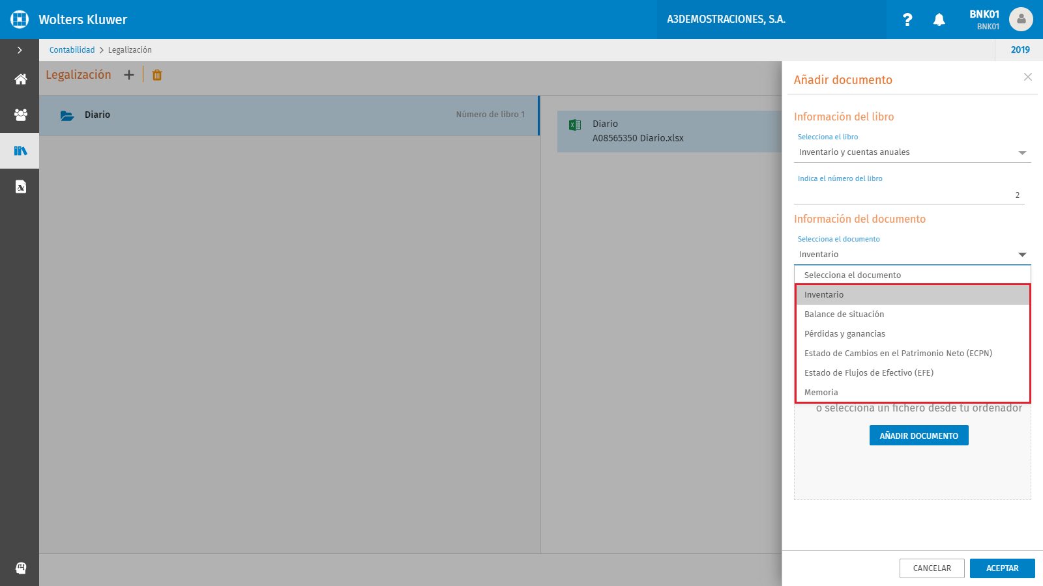Go to Home in the sidebar
This screenshot has height=586, width=1043.
point(21,79)
